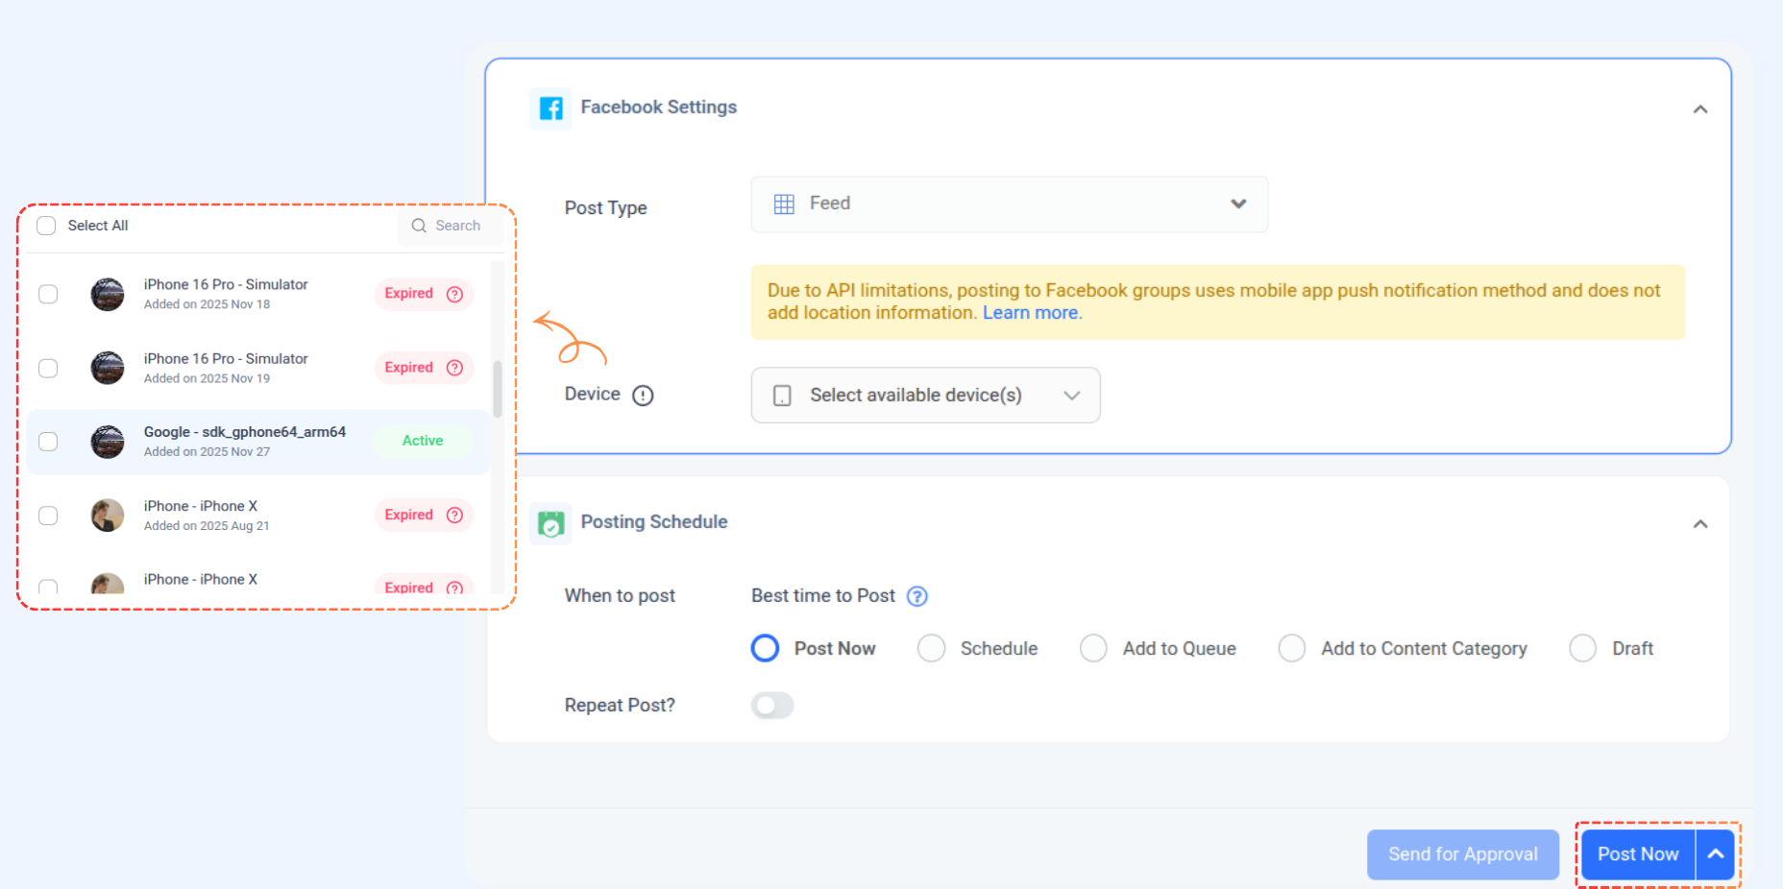Enable the Repeat Post toggle
The image size is (1783, 889).
772,706
